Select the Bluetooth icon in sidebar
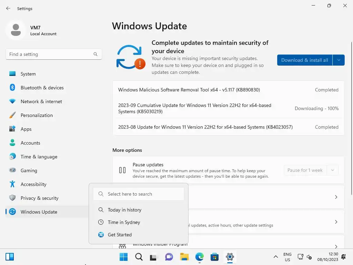Viewport: 353px width, 265px height. tap(12, 87)
